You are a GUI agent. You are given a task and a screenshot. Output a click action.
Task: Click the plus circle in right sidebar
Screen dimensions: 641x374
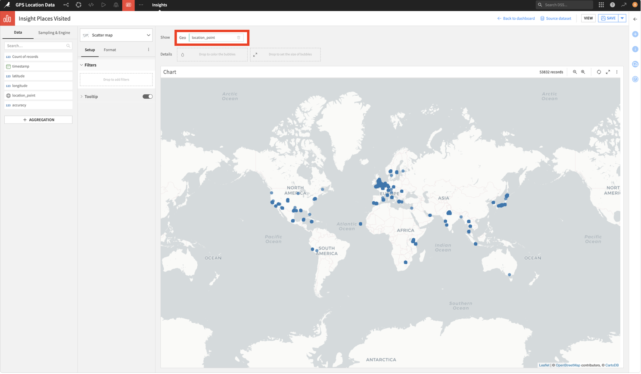tap(635, 34)
